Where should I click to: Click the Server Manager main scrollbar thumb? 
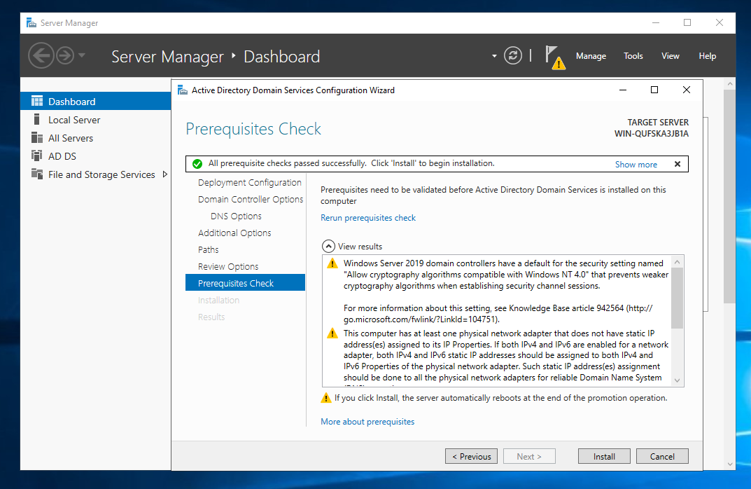[x=729, y=197]
